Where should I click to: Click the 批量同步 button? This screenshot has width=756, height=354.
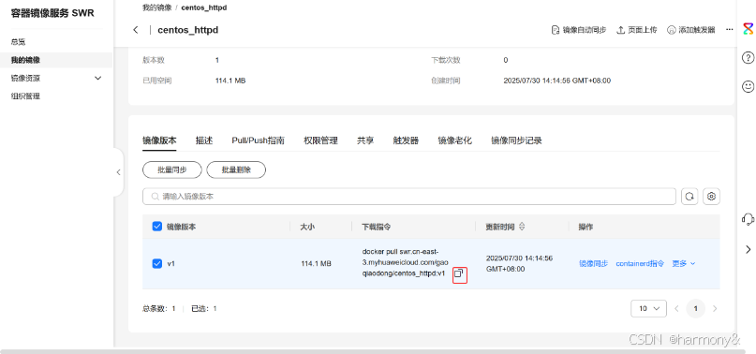point(172,170)
